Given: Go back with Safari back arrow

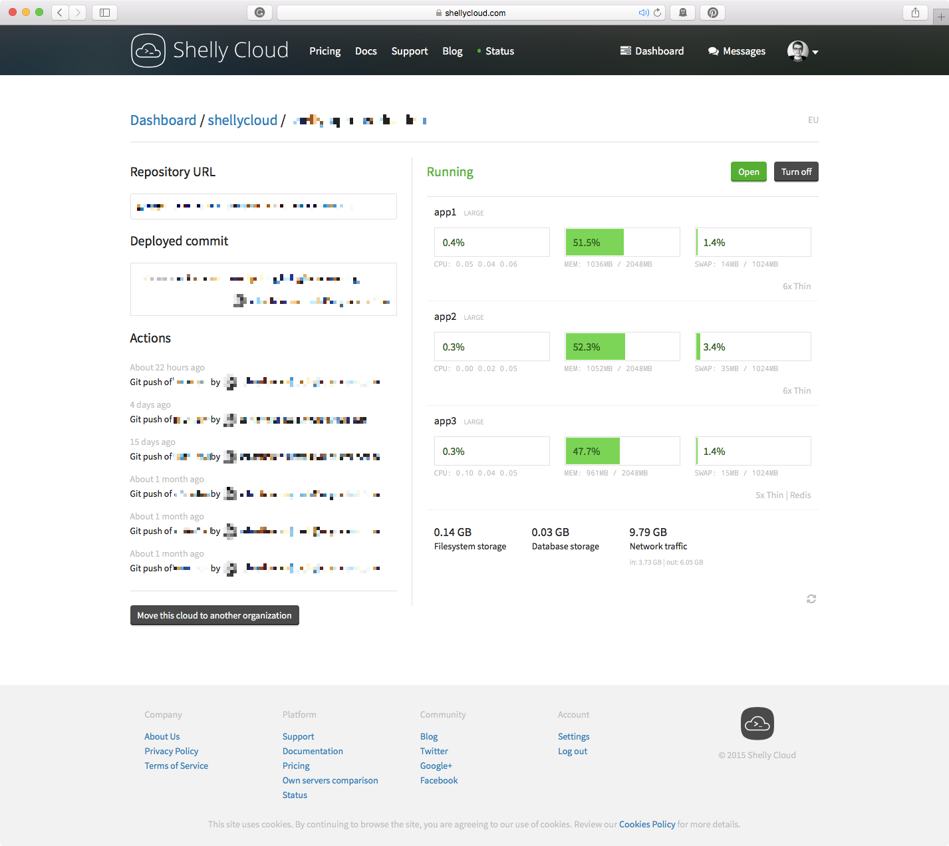Looking at the screenshot, I should (61, 13).
